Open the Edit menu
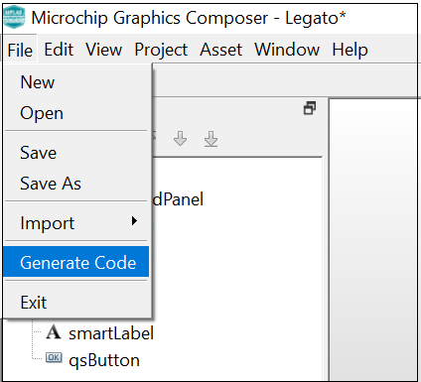 pos(59,50)
